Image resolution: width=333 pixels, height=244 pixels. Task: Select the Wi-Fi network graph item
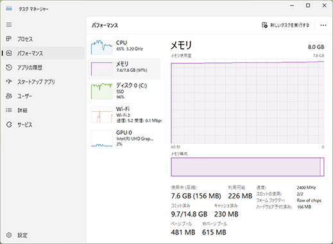click(124, 115)
